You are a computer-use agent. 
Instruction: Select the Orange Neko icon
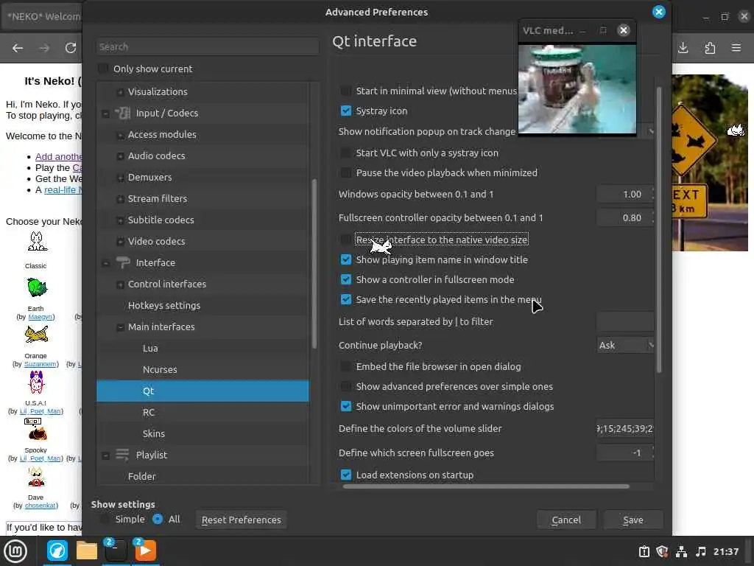[37, 334]
